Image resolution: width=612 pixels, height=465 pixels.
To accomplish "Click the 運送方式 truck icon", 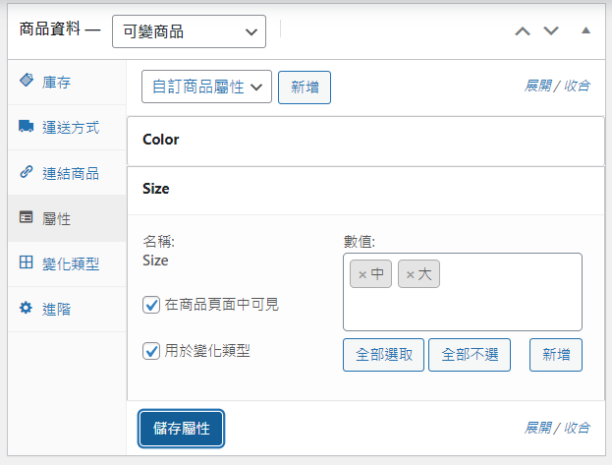I will (x=27, y=127).
